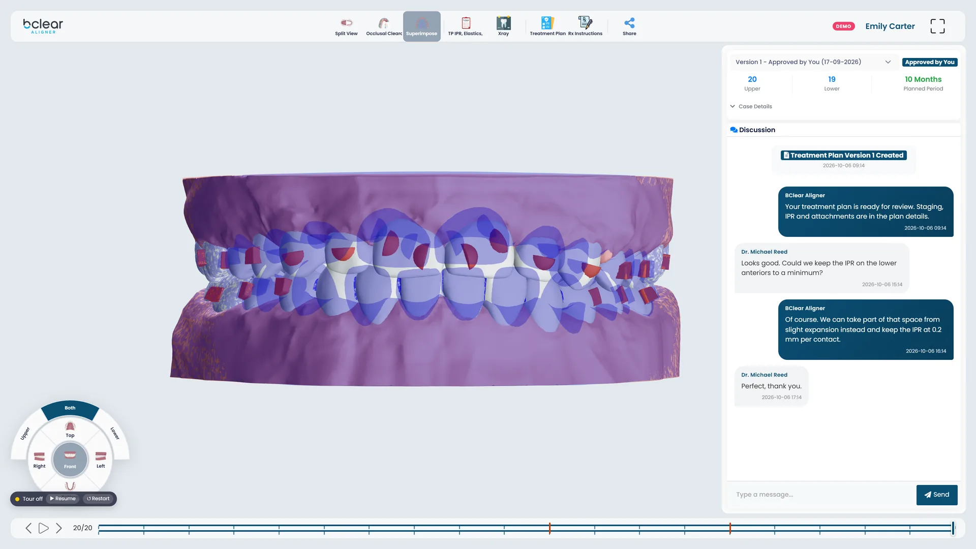Select Left view in view wheel
Screen dimensions: 976x549
tap(101, 460)
